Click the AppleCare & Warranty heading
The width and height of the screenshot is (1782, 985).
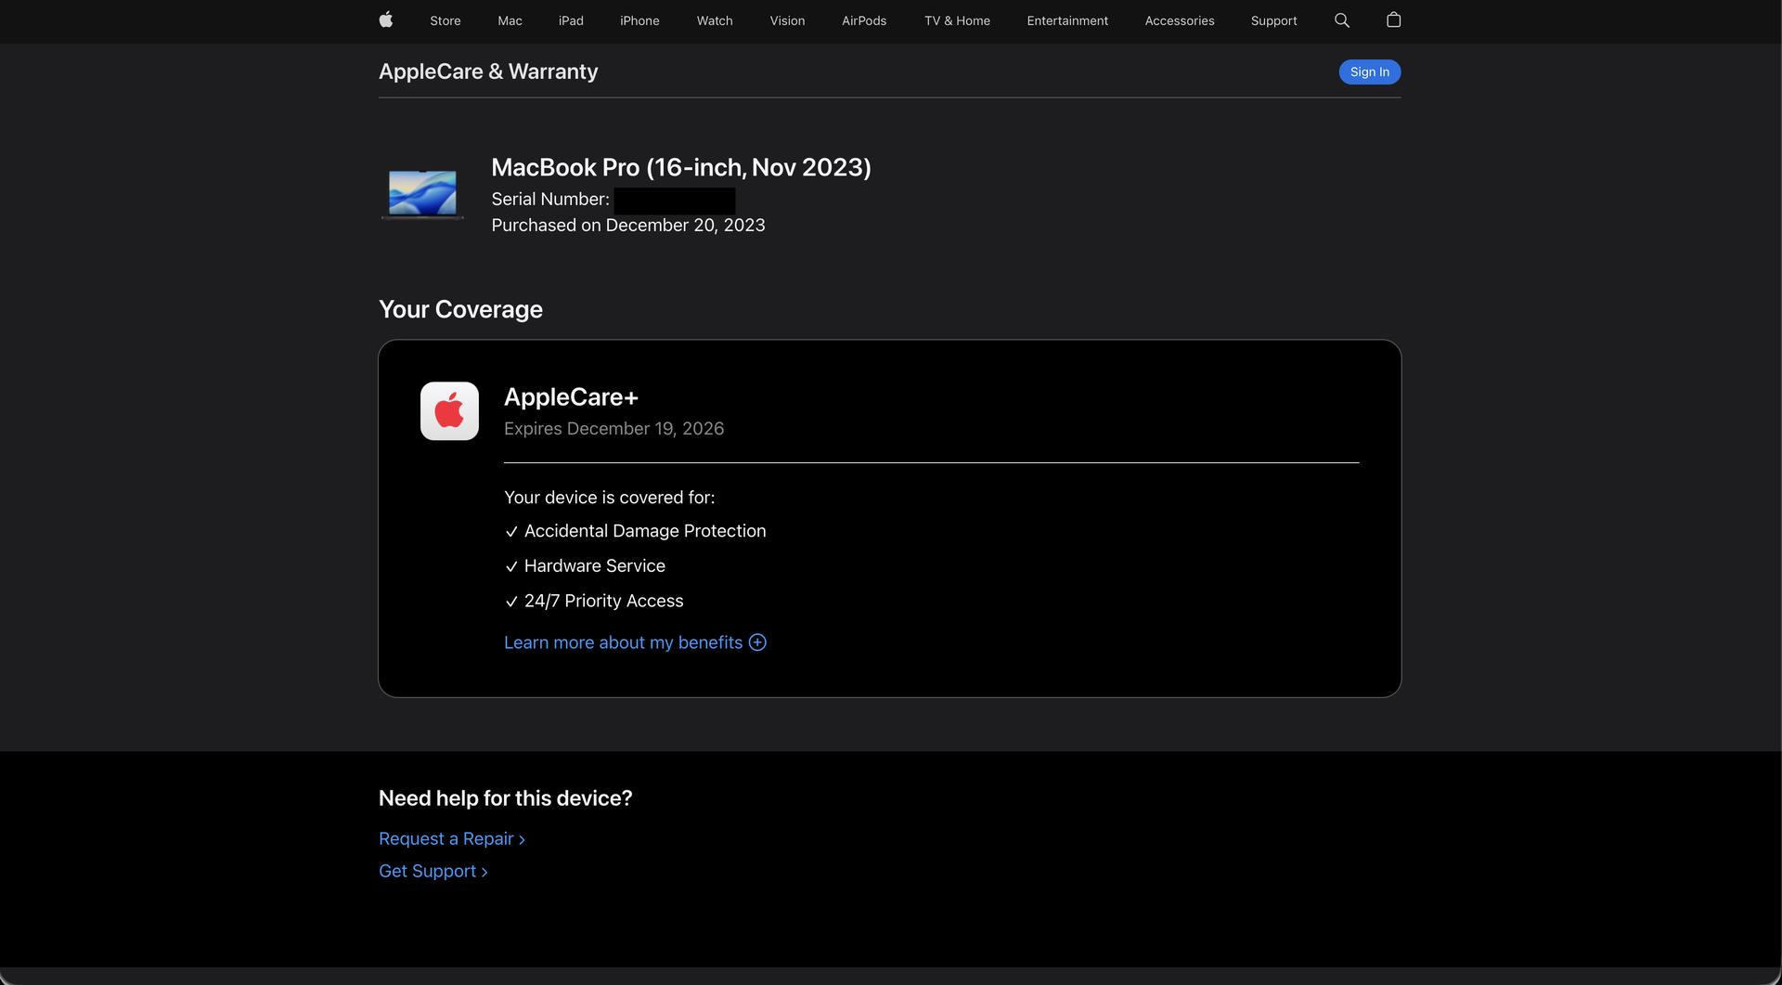click(488, 71)
